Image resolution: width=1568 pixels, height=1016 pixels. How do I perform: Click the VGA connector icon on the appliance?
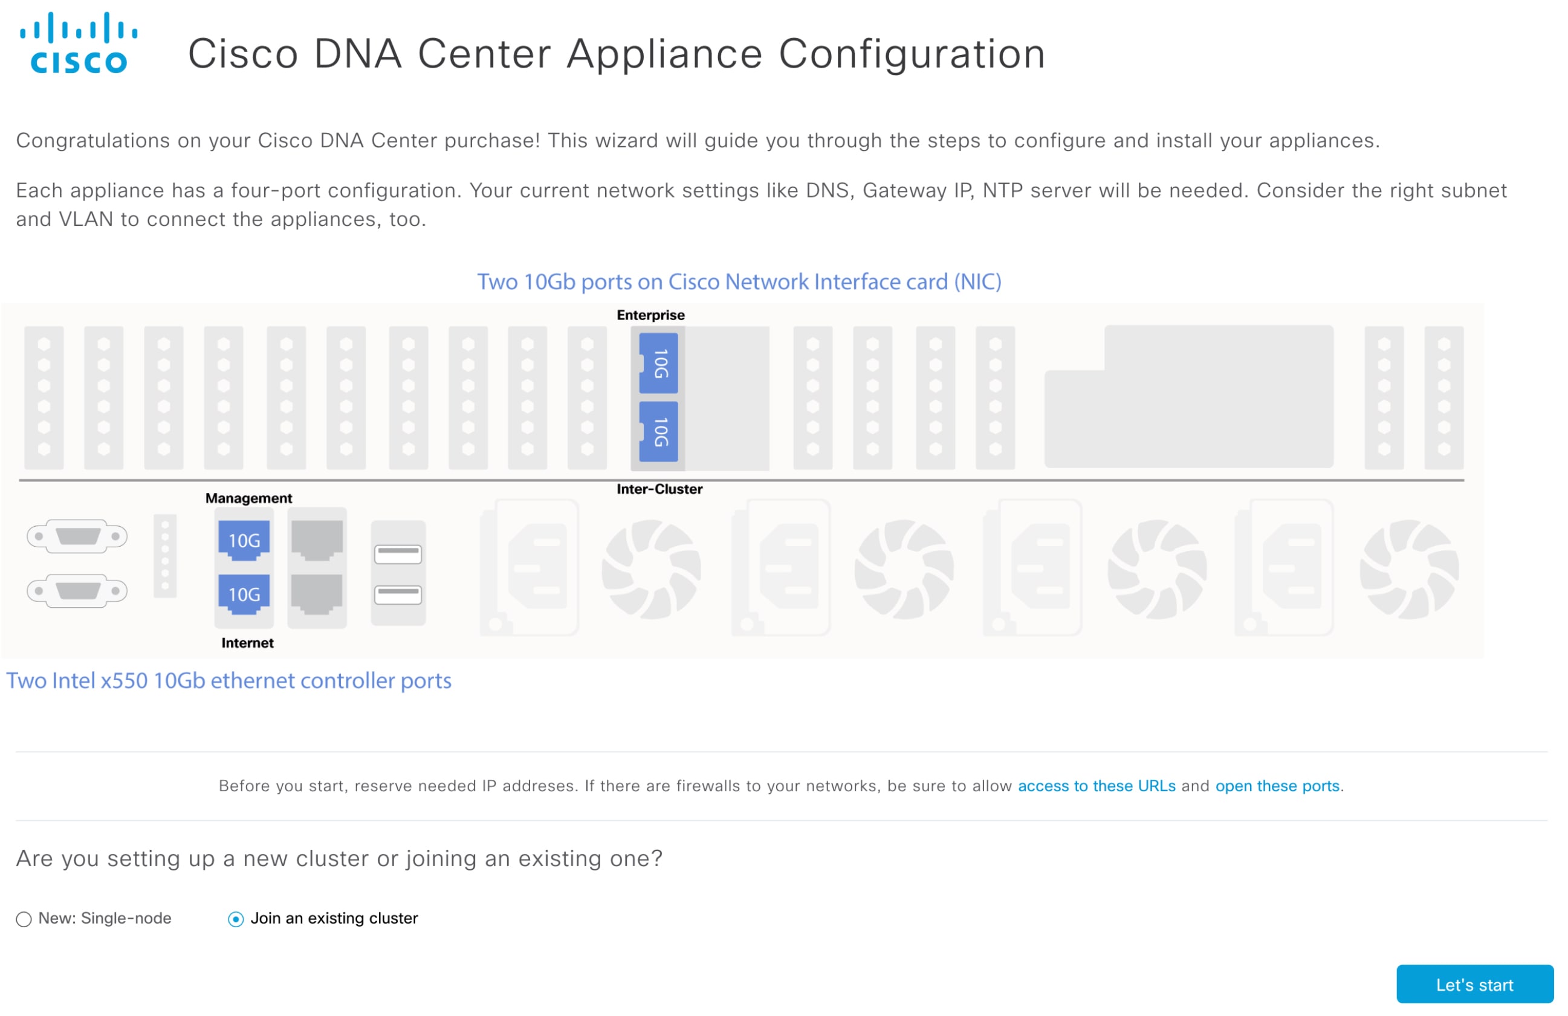(x=76, y=535)
